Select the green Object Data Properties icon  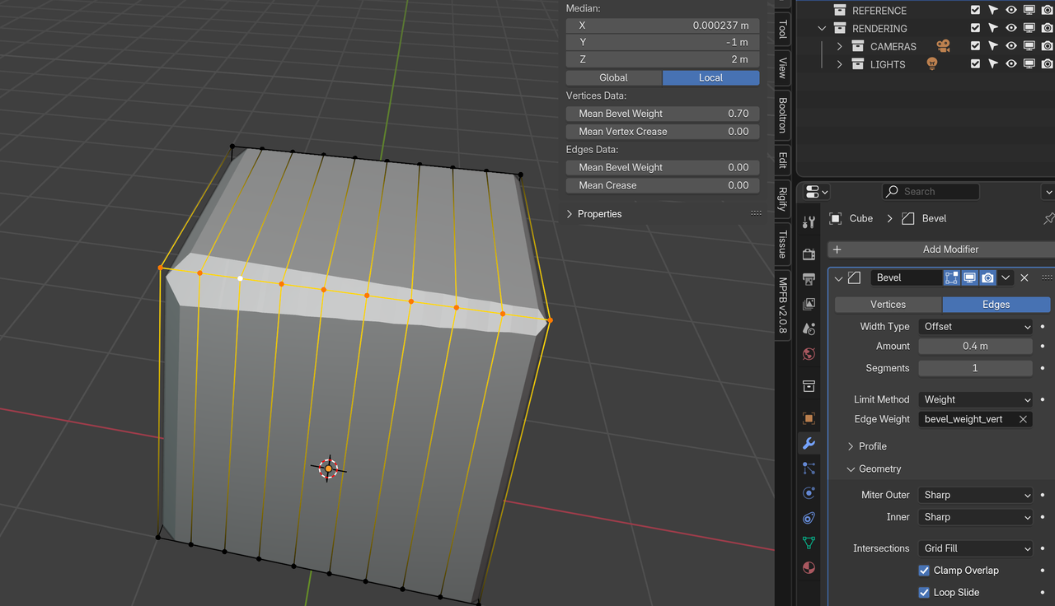tap(809, 543)
